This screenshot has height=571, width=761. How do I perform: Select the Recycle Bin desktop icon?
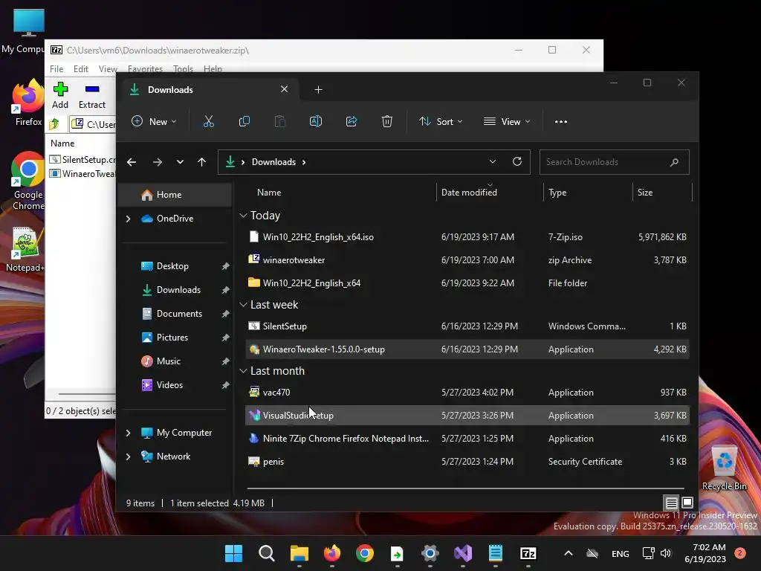click(724, 468)
